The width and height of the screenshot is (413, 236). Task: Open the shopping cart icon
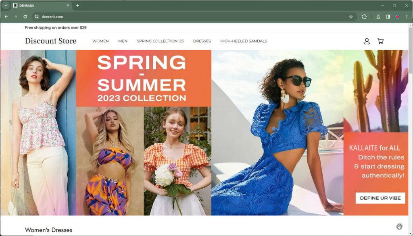(380, 41)
